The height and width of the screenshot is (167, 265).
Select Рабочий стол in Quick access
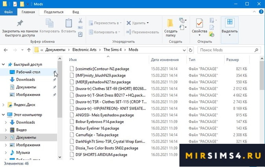point(28,72)
